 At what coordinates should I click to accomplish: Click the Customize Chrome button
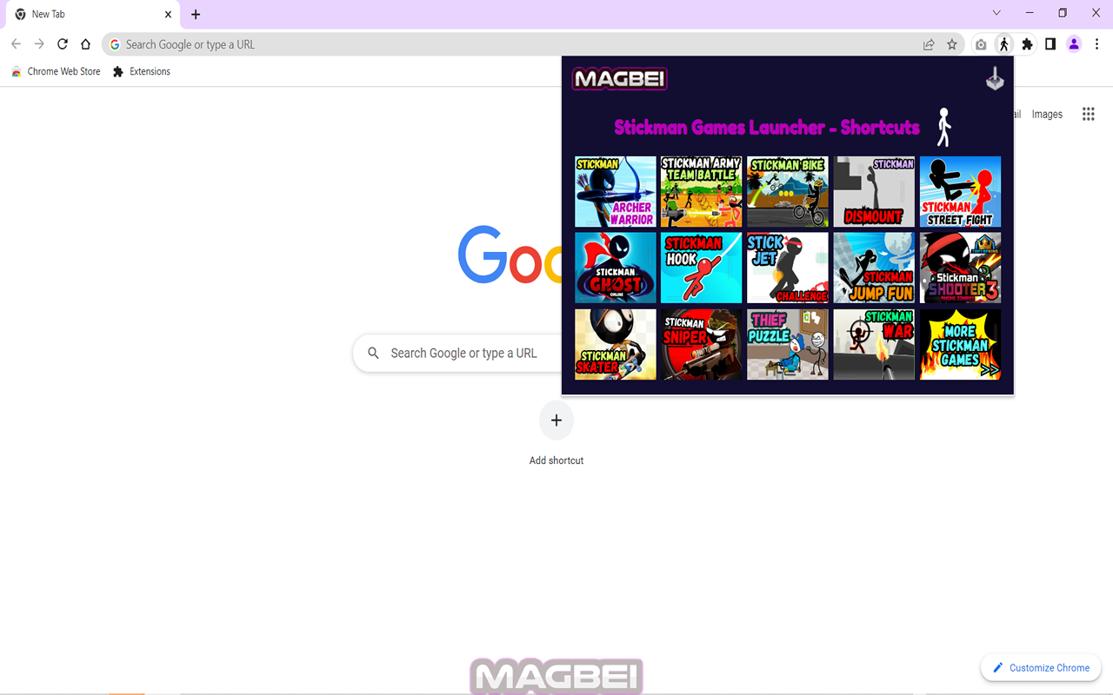[1040, 667]
